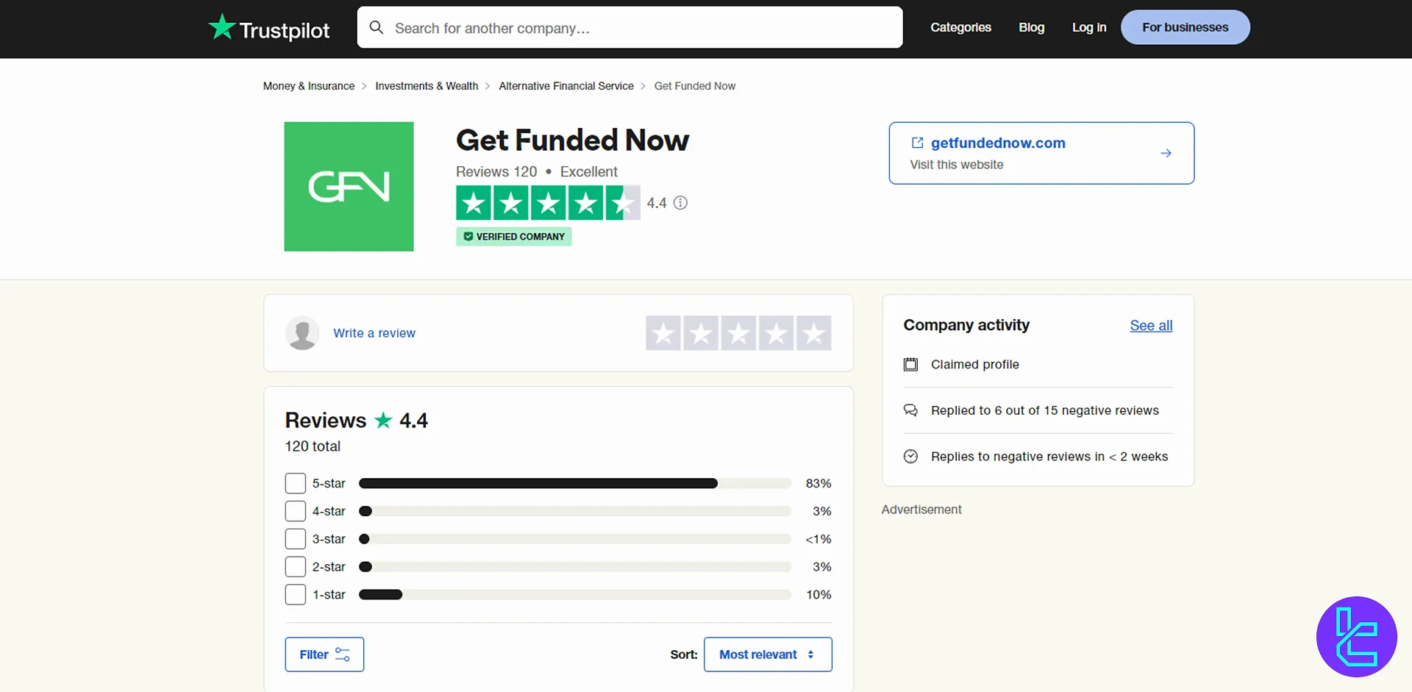The width and height of the screenshot is (1412, 692).
Task: Check the 3-star reviews filter
Action: (x=295, y=538)
